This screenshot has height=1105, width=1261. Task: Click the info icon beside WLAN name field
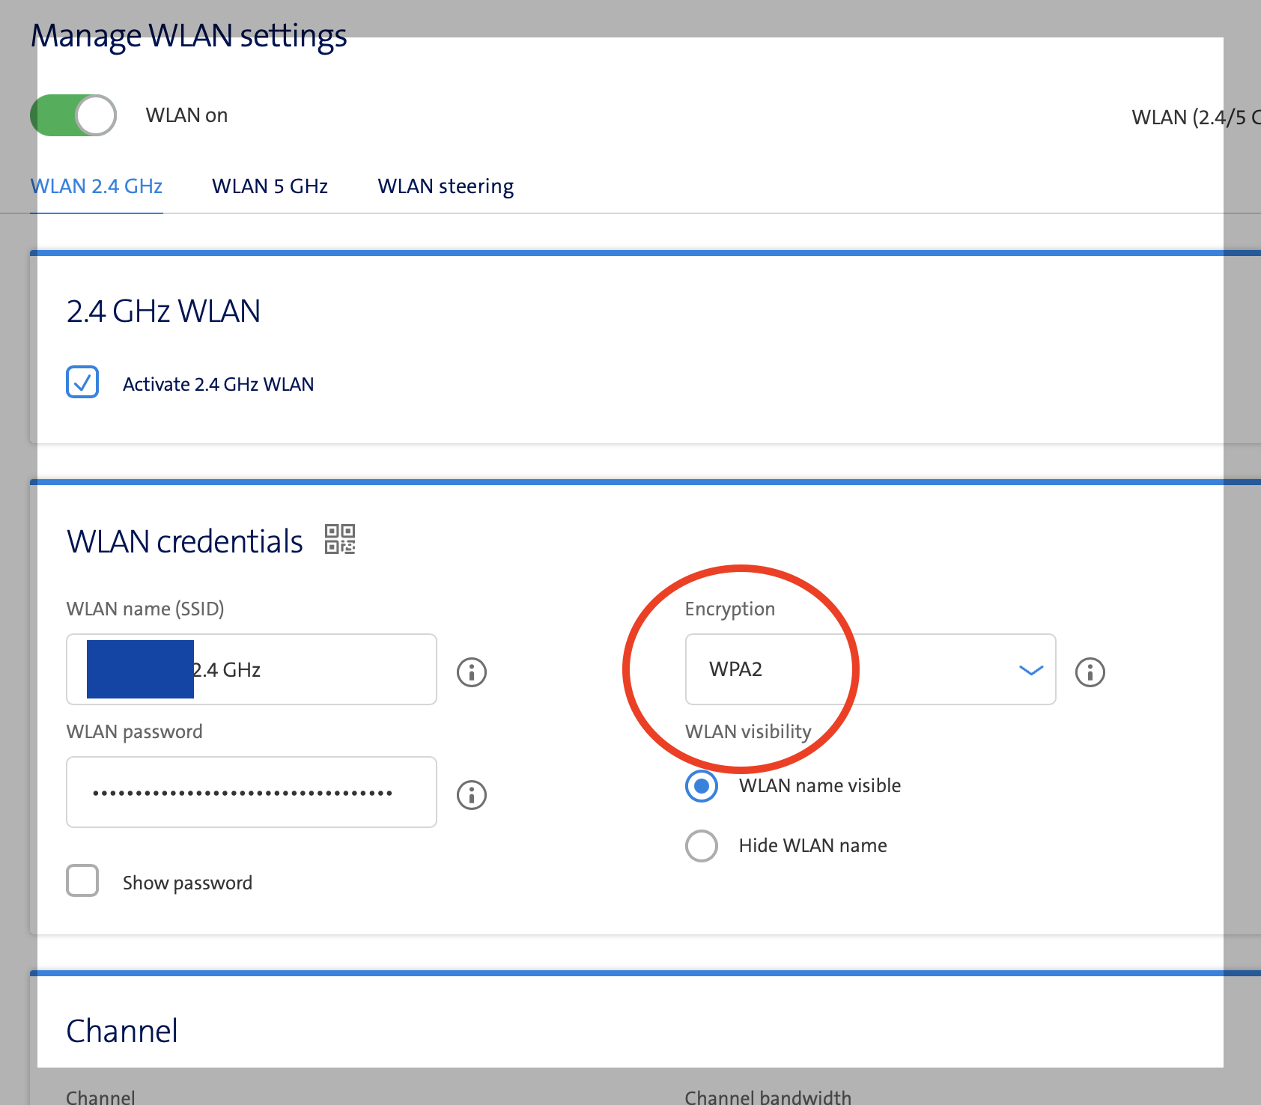coord(472,672)
